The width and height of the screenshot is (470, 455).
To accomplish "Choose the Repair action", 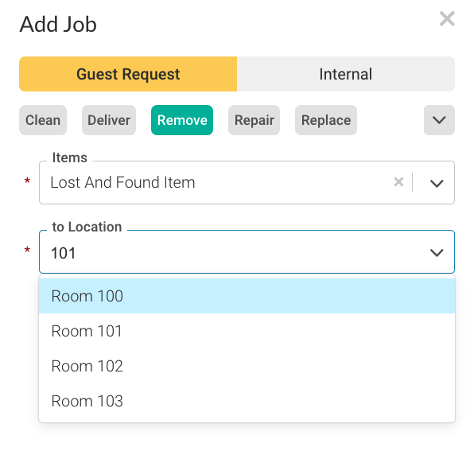I will tap(254, 120).
